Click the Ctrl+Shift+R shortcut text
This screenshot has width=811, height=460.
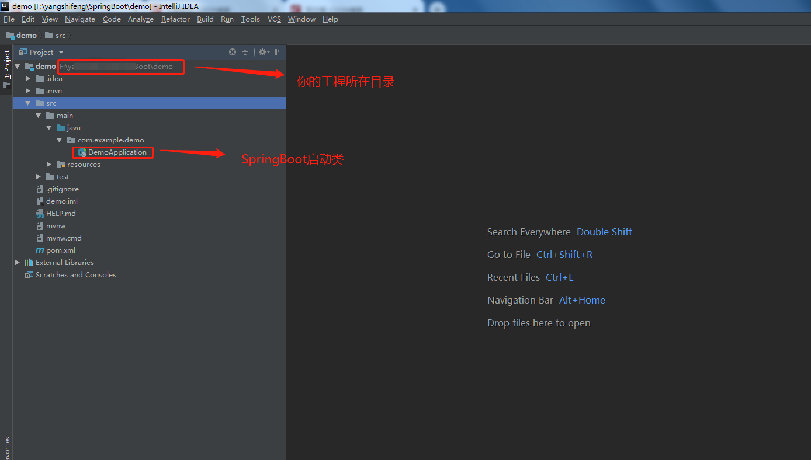(x=564, y=255)
